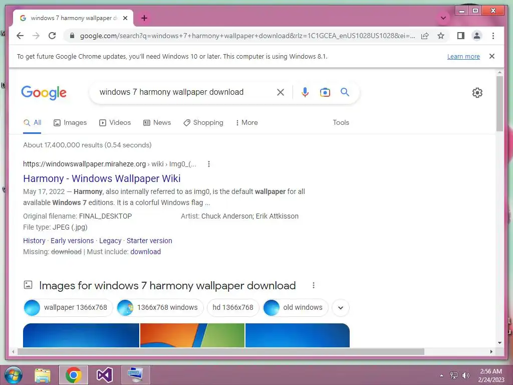Open the Windows Start orb

pos(14,375)
